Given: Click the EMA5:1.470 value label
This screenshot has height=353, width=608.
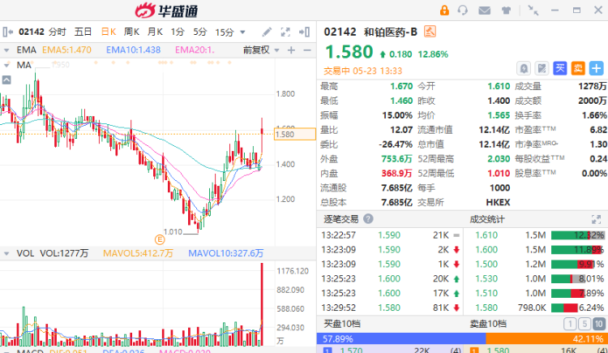Looking at the screenshot, I should pyautogui.click(x=66, y=50).
